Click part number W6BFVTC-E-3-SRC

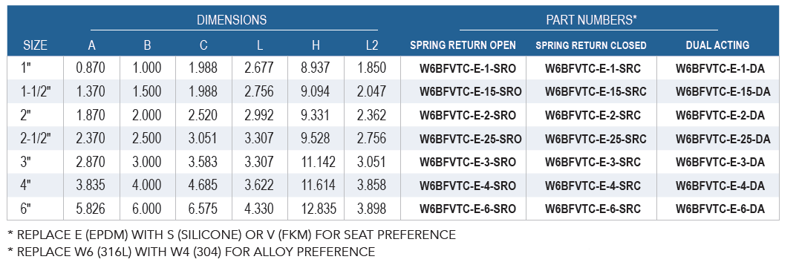(x=591, y=163)
